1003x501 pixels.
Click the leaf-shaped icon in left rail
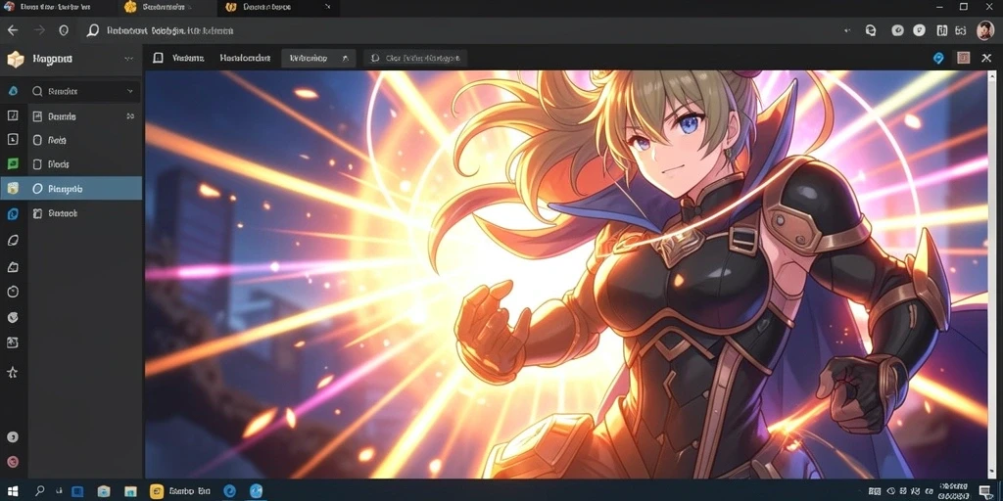click(x=13, y=241)
